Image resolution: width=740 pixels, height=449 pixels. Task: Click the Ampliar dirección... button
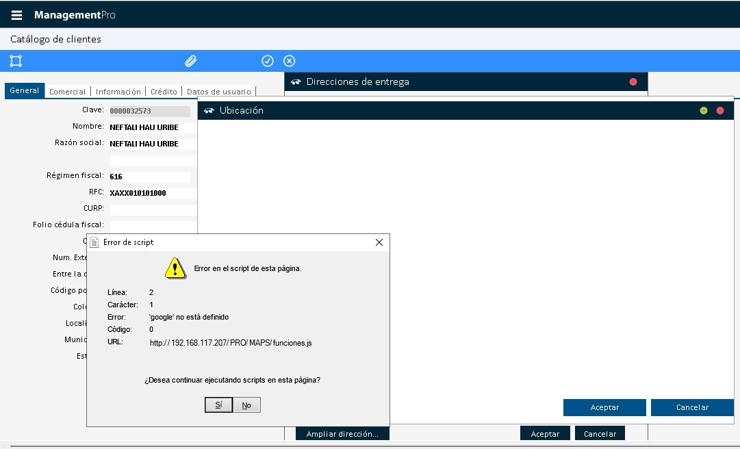342,434
